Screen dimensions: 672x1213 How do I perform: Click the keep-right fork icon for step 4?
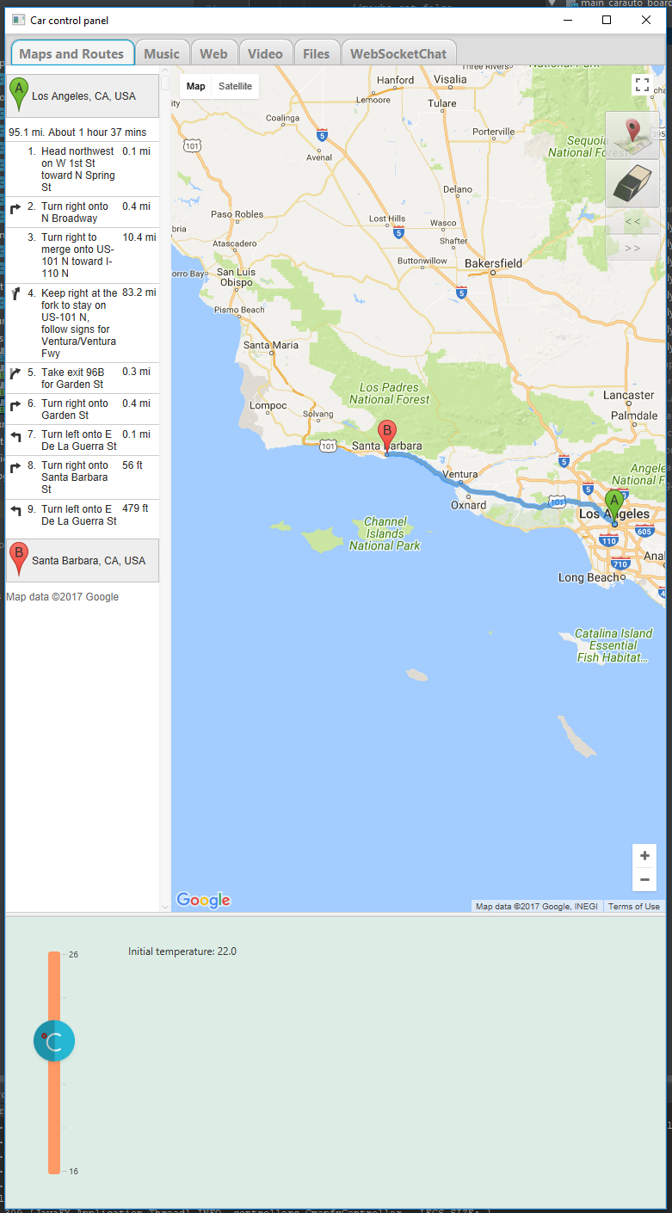15,295
